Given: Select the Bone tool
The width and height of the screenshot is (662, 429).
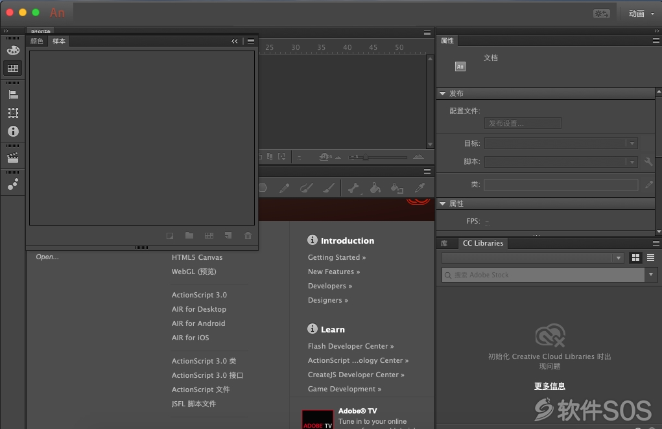Looking at the screenshot, I should (354, 188).
